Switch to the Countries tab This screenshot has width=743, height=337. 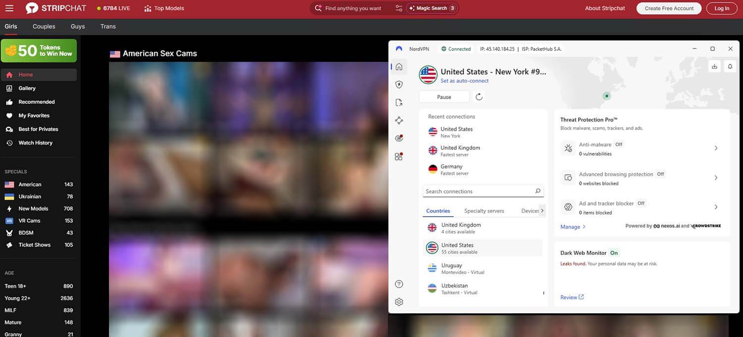[437, 210]
